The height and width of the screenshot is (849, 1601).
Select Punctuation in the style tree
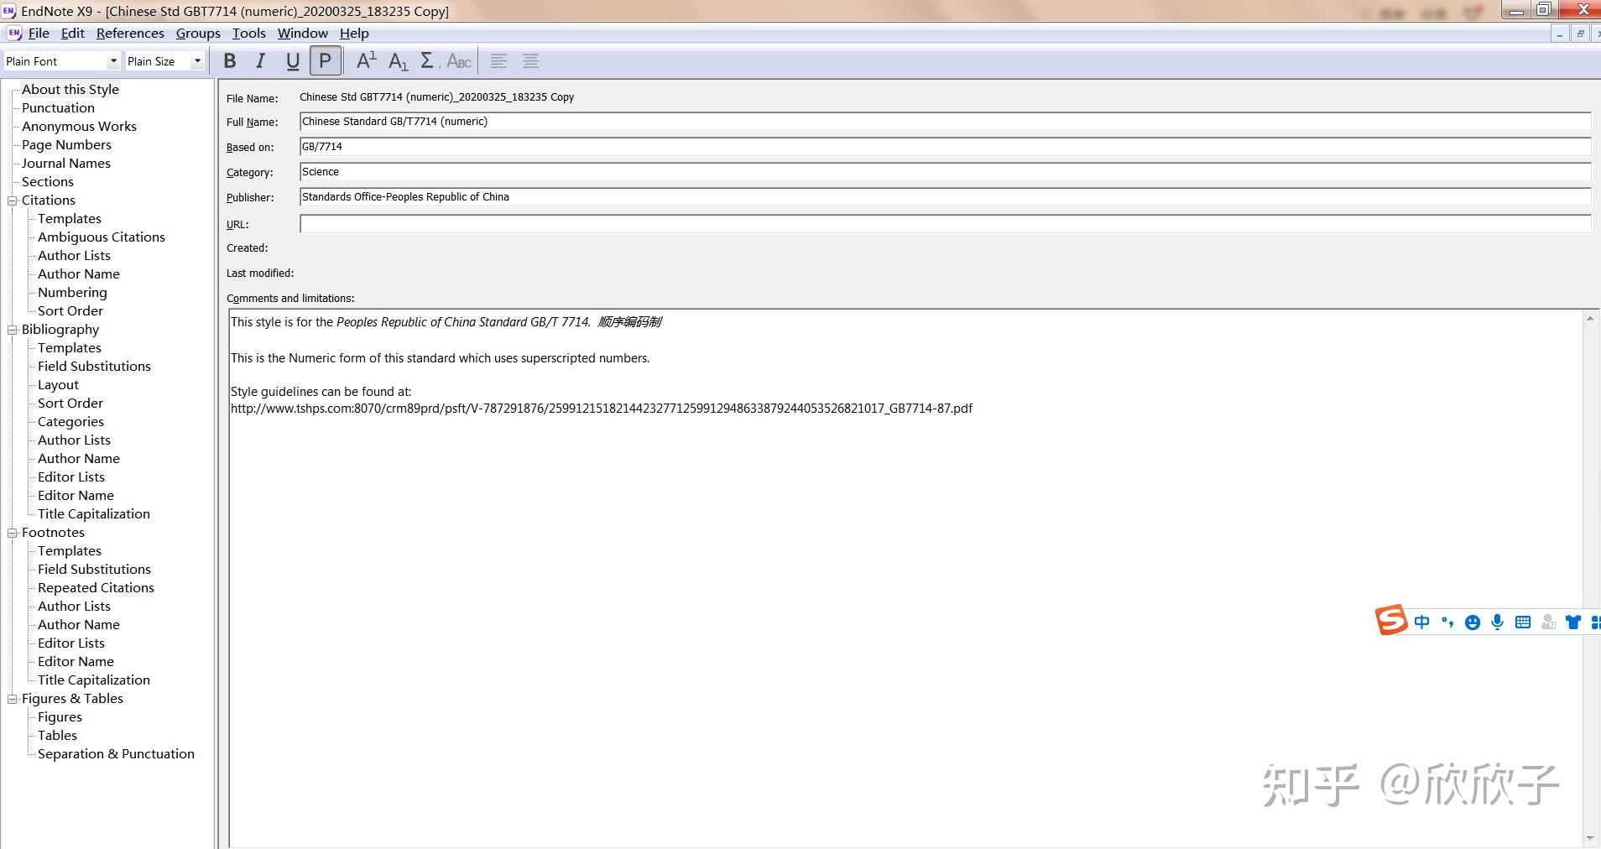click(58, 108)
